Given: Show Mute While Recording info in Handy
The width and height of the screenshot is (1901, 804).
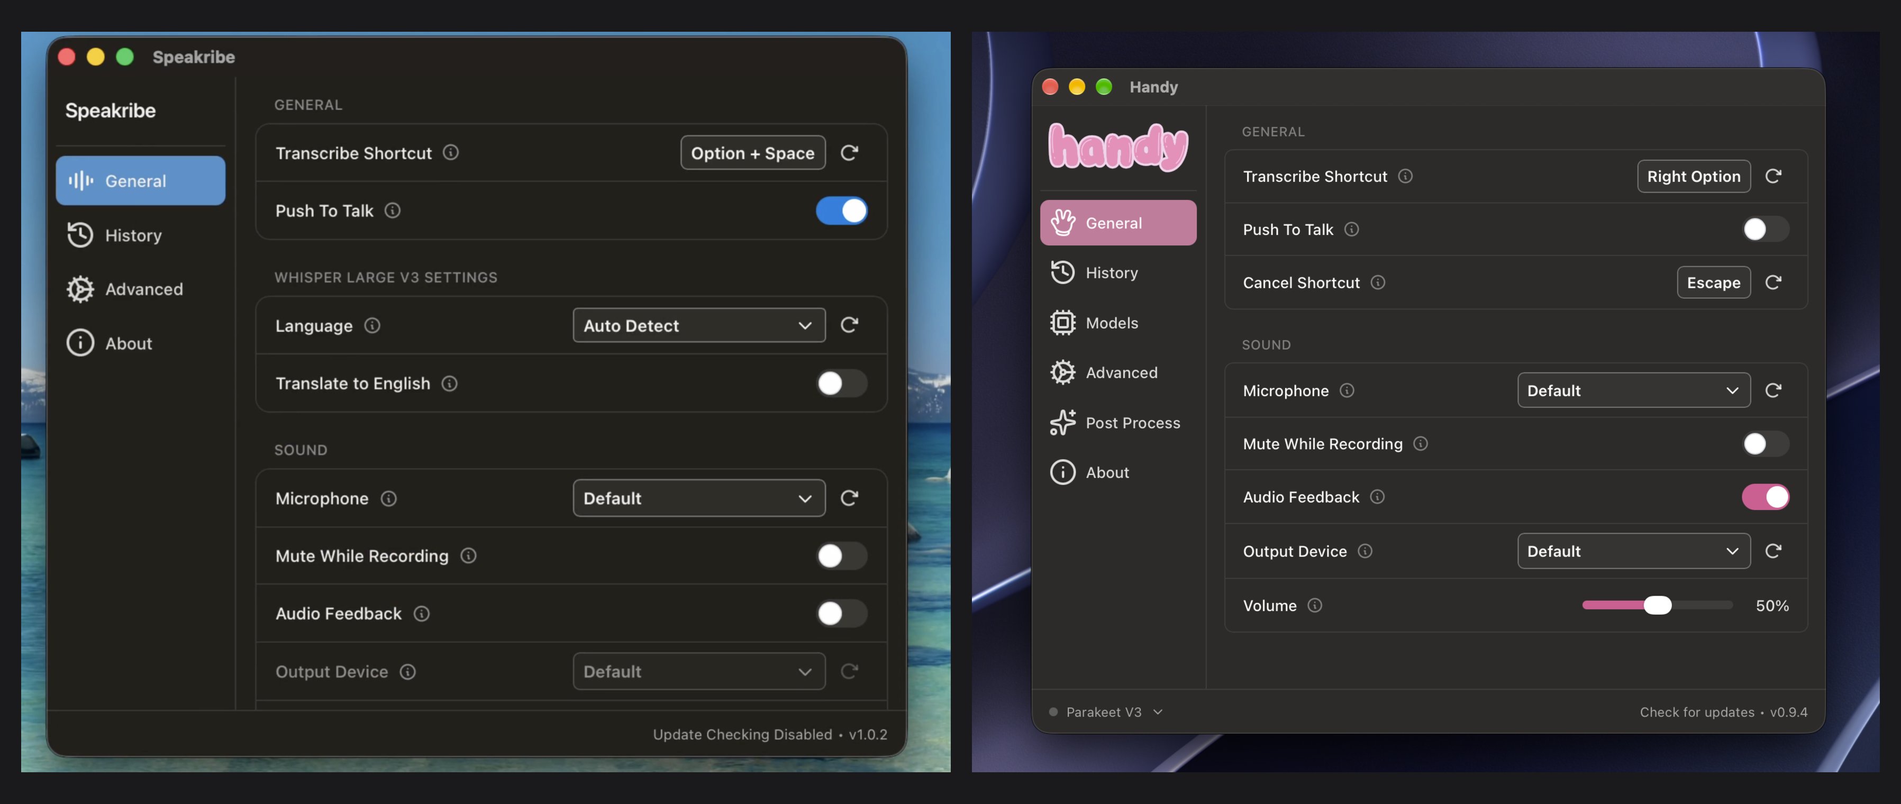Looking at the screenshot, I should point(1421,443).
